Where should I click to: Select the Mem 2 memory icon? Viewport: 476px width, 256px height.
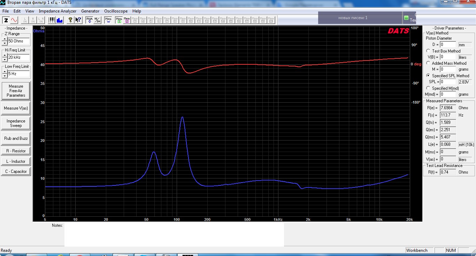tap(127, 20)
